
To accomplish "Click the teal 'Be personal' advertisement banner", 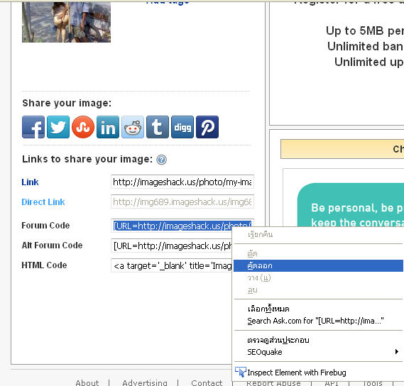I will [x=351, y=205].
